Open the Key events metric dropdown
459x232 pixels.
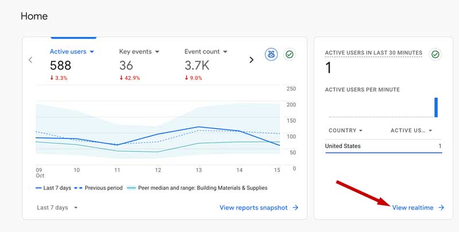pos(139,52)
